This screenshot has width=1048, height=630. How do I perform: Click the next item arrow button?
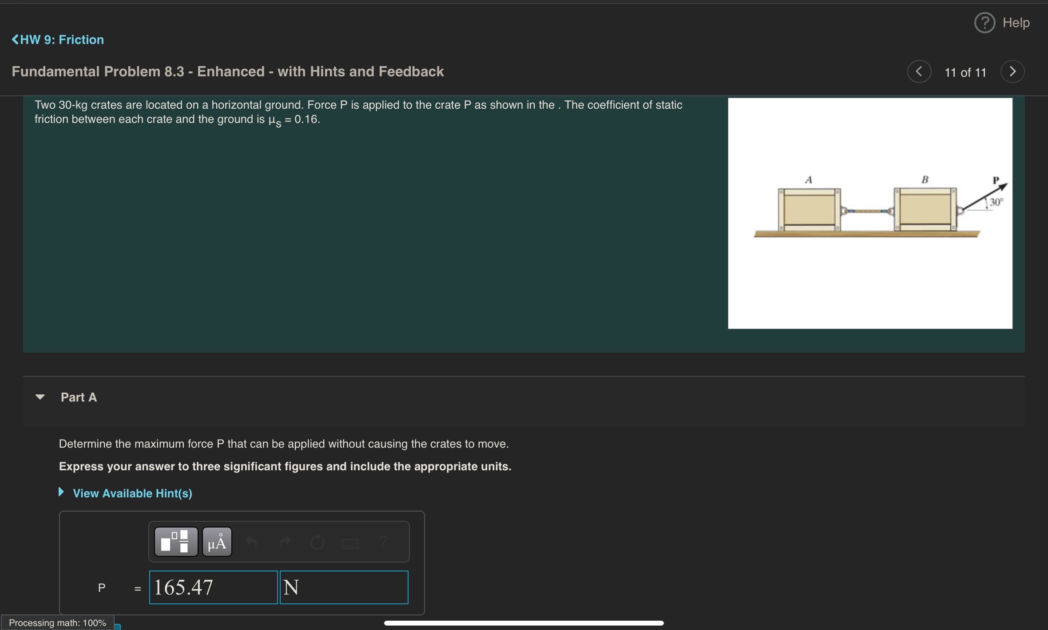click(1013, 71)
